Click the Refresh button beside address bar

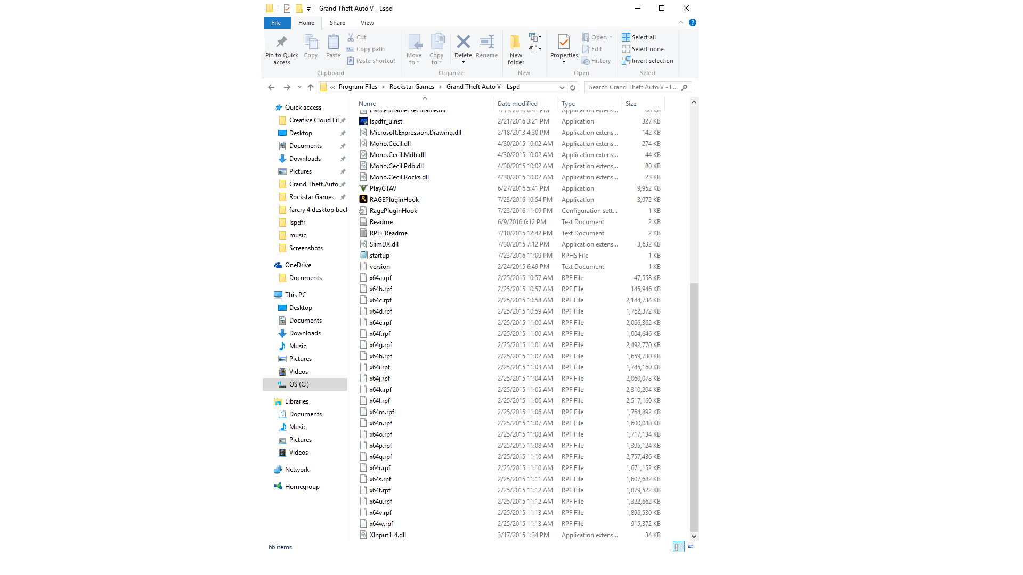tap(573, 87)
